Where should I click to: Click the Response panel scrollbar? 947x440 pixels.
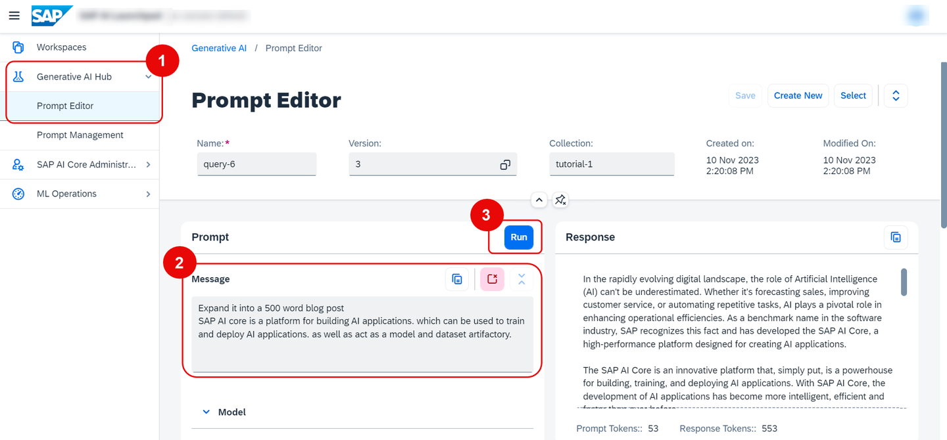(x=904, y=282)
